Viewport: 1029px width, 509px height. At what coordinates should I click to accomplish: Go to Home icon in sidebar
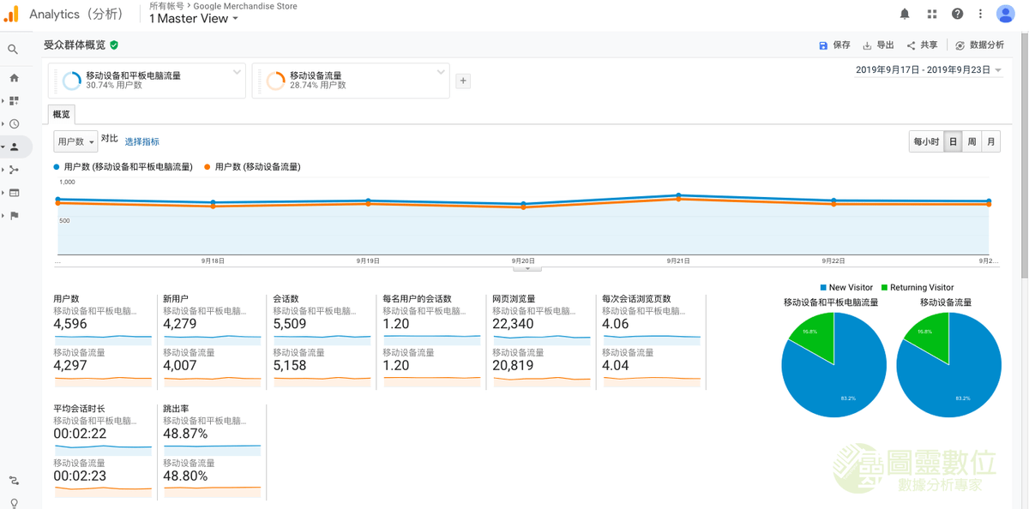tap(14, 78)
